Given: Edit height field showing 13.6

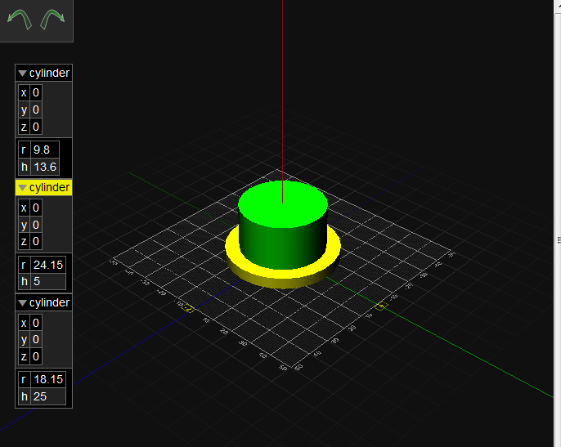Looking at the screenshot, I should click(45, 167).
